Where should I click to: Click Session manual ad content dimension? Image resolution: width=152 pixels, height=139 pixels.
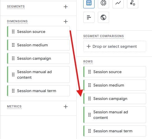38,75
